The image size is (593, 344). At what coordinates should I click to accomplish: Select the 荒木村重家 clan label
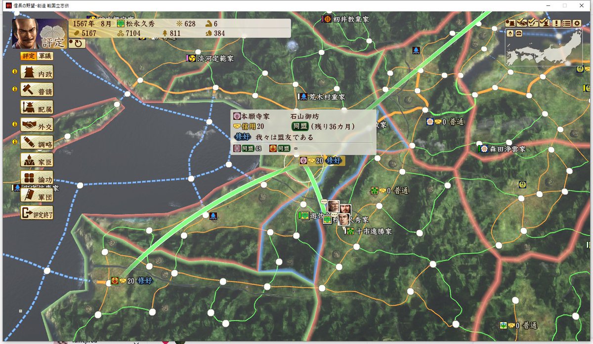(x=327, y=97)
